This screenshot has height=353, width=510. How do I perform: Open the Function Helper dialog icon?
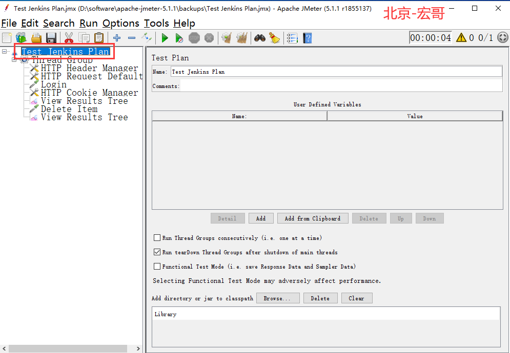tap(292, 38)
